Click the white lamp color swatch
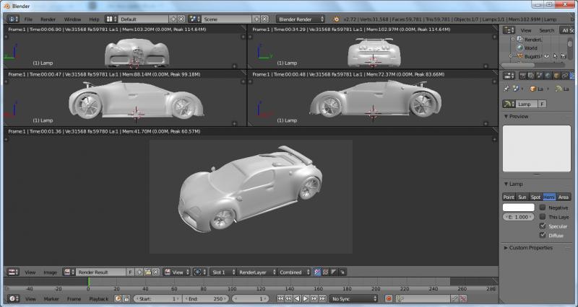This screenshot has width=578, height=307. pos(518,208)
